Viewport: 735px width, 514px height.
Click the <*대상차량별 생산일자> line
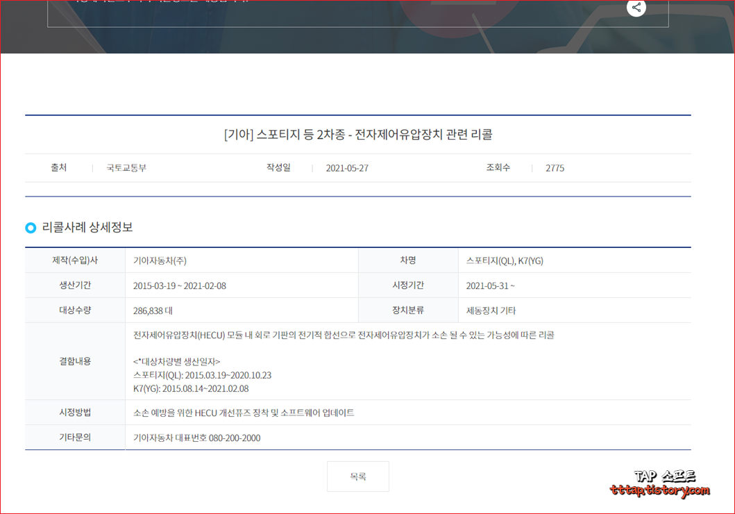177,362
